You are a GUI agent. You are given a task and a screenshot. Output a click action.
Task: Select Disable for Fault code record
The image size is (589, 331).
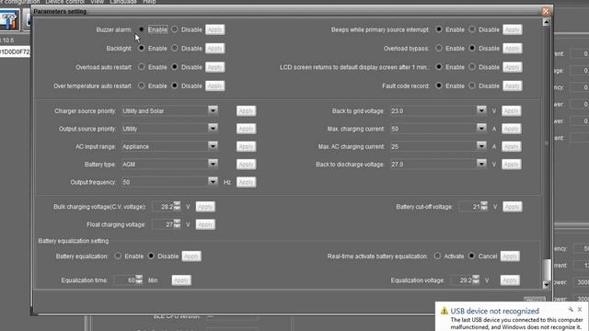472,86
